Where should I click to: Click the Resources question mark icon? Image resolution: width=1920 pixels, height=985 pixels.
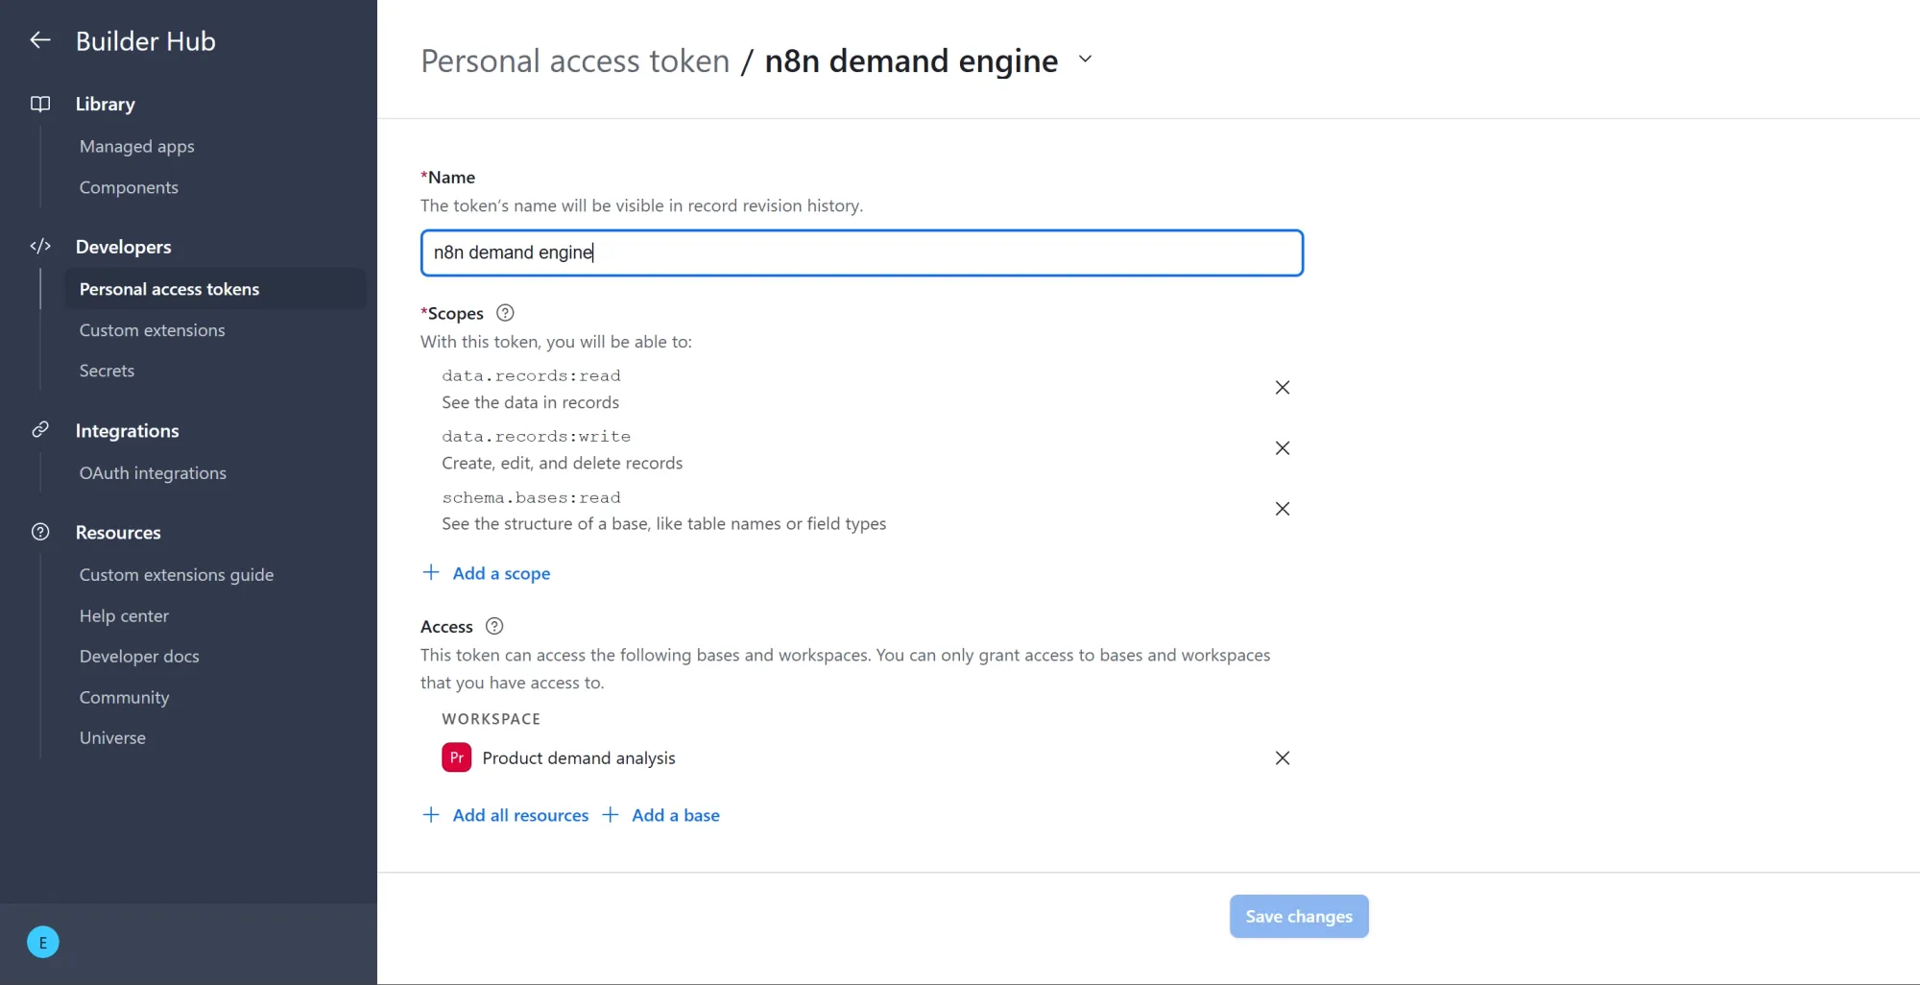tap(40, 532)
